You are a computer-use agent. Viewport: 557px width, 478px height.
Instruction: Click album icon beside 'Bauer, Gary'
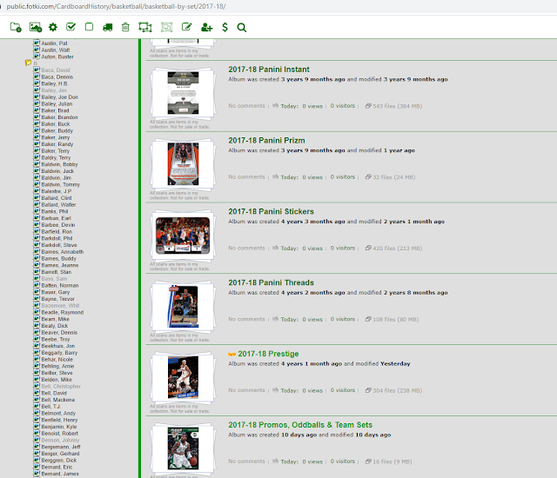click(x=37, y=292)
